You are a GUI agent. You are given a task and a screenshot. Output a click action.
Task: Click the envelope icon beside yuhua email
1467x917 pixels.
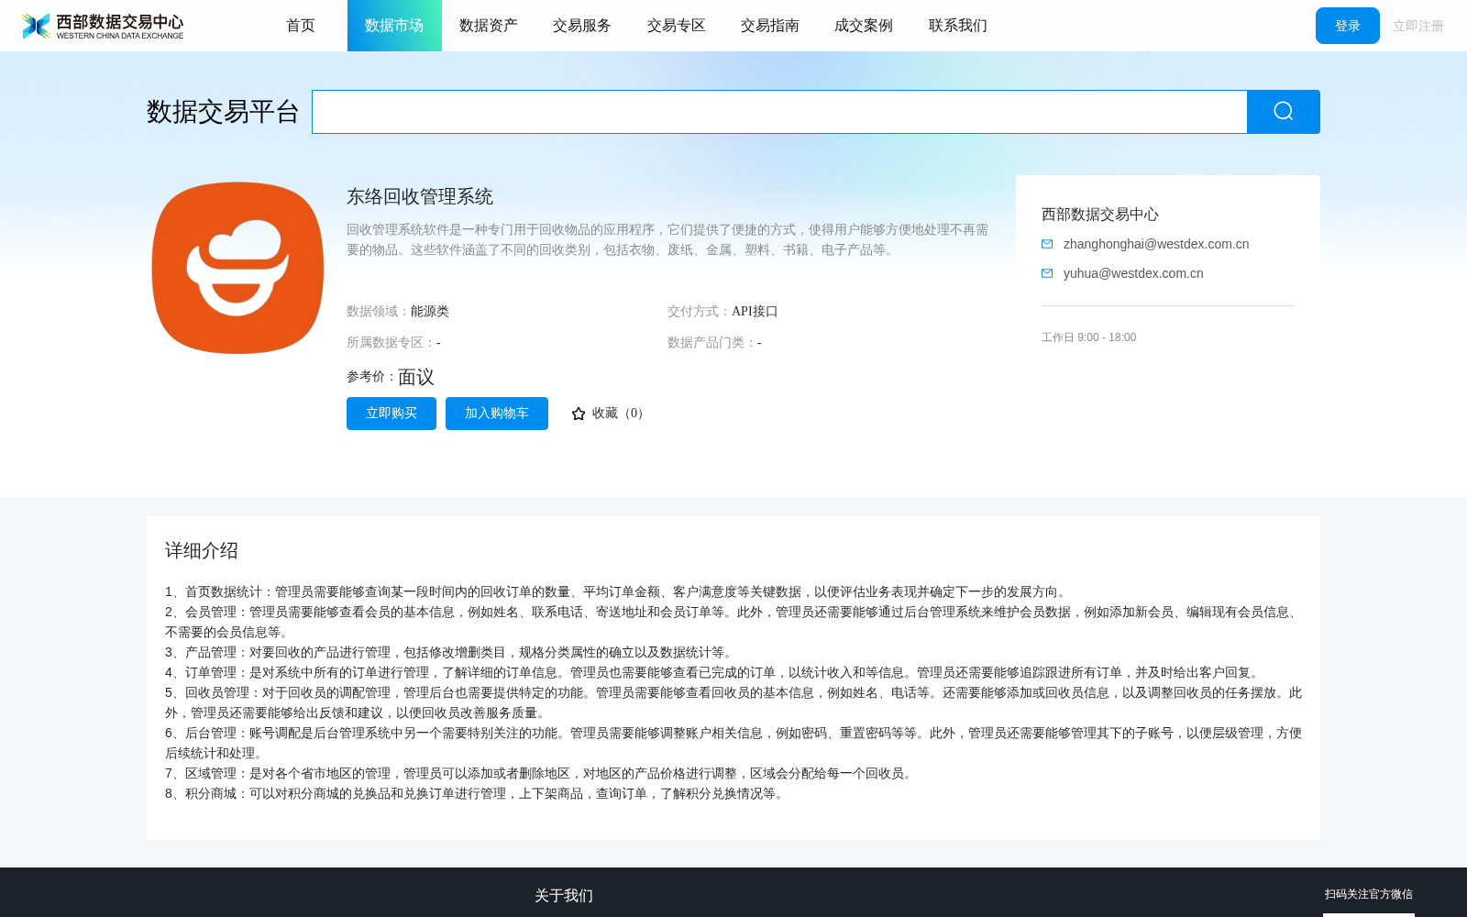1047,273
